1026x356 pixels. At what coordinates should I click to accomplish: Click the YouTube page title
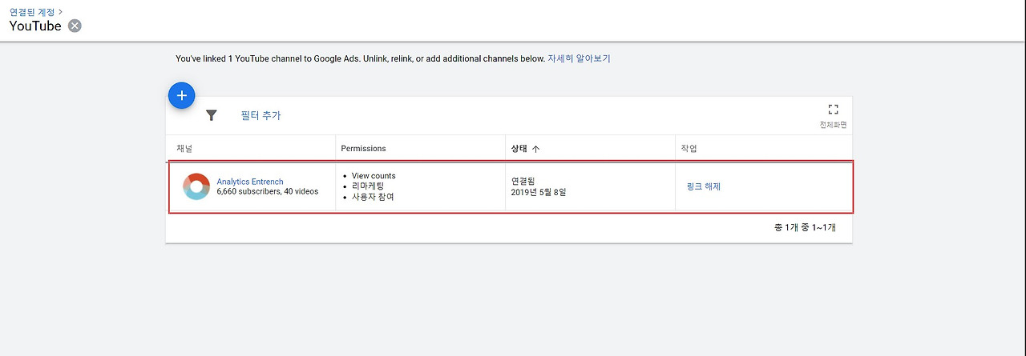(x=35, y=26)
